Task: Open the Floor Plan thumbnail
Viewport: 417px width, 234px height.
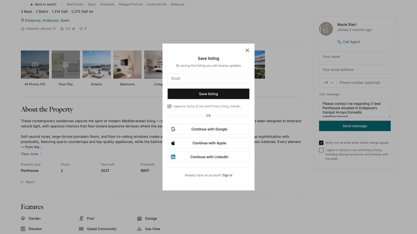Action: pos(66,64)
